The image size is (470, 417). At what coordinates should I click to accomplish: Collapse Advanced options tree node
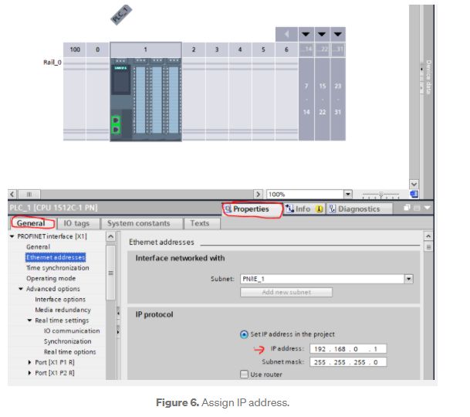tap(21, 289)
